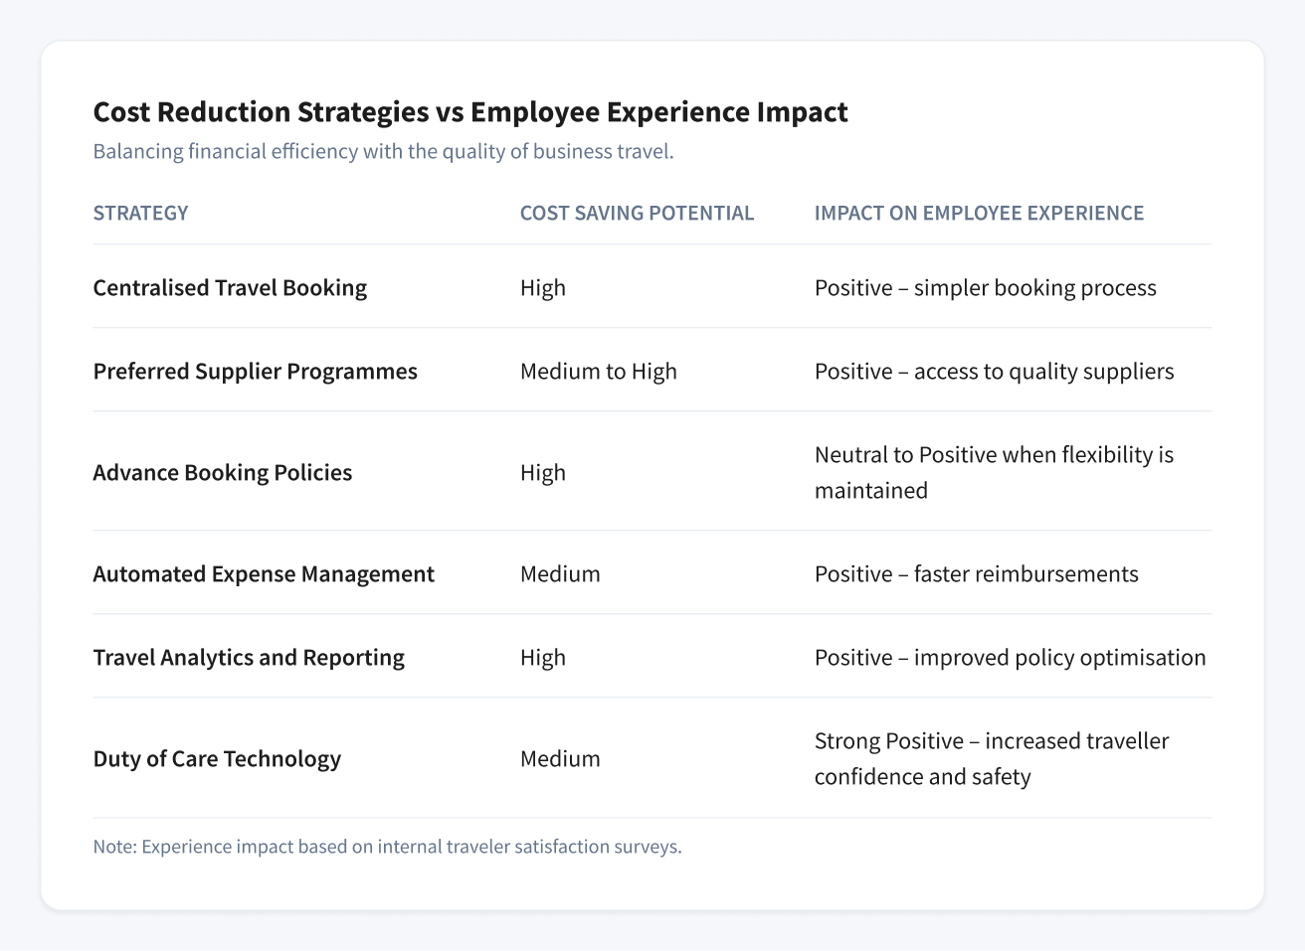Click 'Positive – improved policy optimisation' cell
This screenshot has width=1305, height=951.
pyautogui.click(x=1011, y=658)
